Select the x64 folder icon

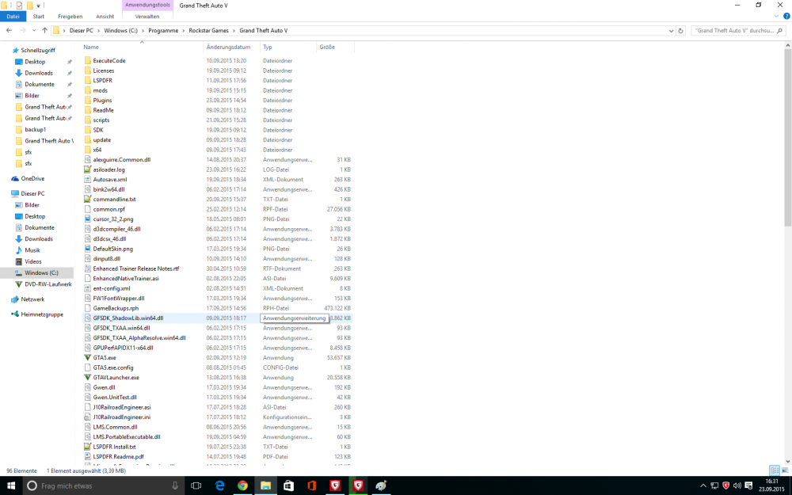pos(87,150)
